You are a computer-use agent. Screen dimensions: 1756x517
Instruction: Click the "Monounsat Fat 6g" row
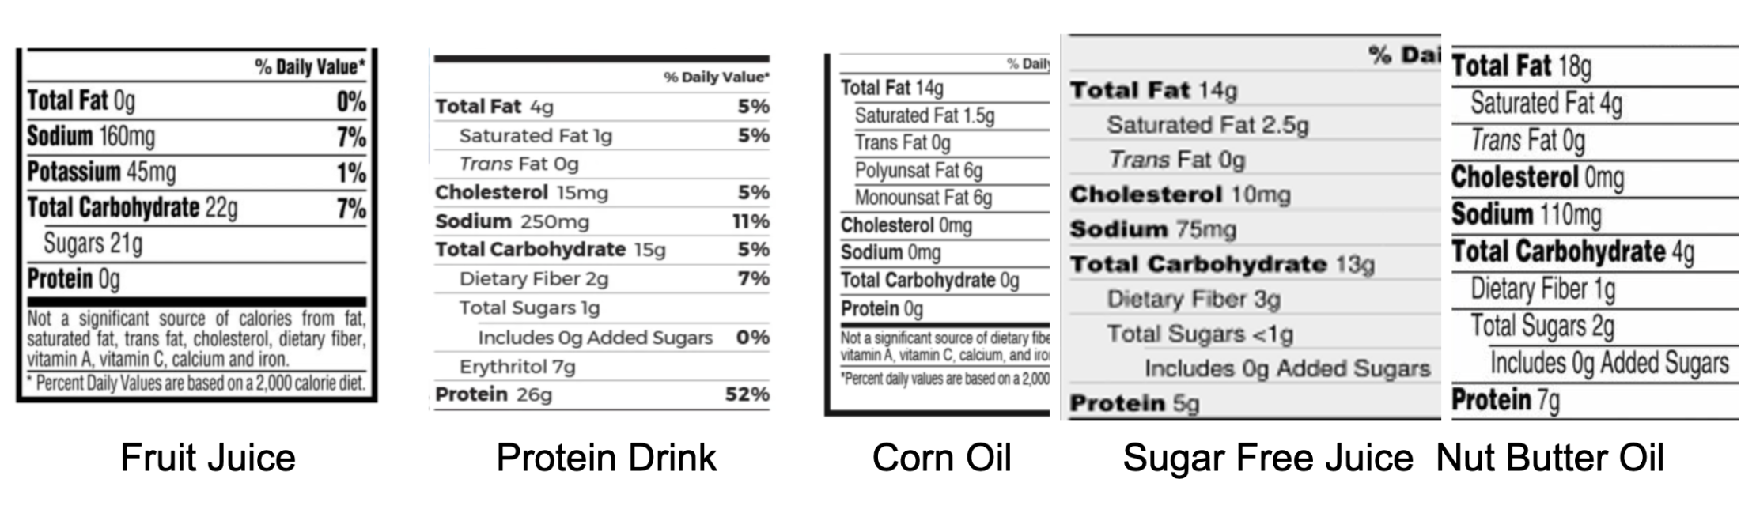pyautogui.click(x=923, y=198)
